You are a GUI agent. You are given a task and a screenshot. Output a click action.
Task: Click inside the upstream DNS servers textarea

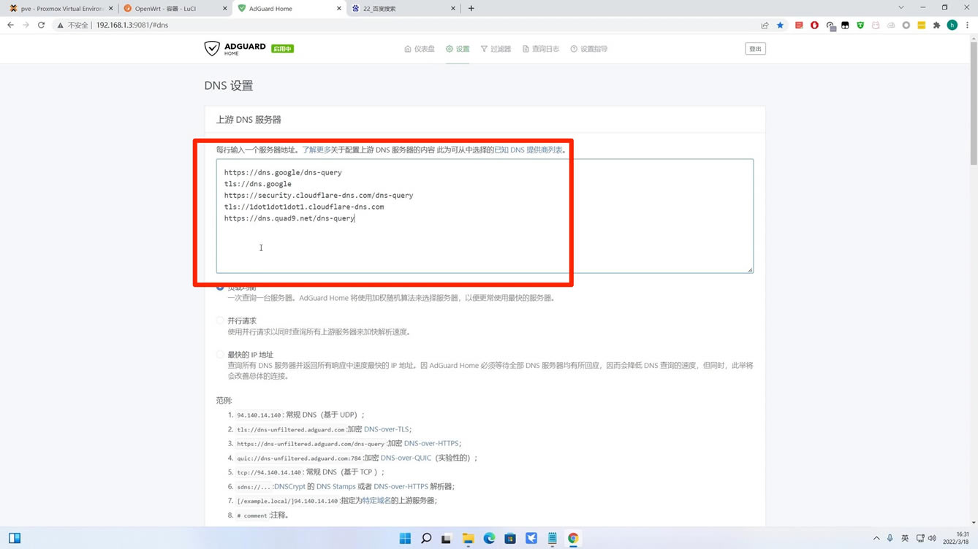coord(485,216)
